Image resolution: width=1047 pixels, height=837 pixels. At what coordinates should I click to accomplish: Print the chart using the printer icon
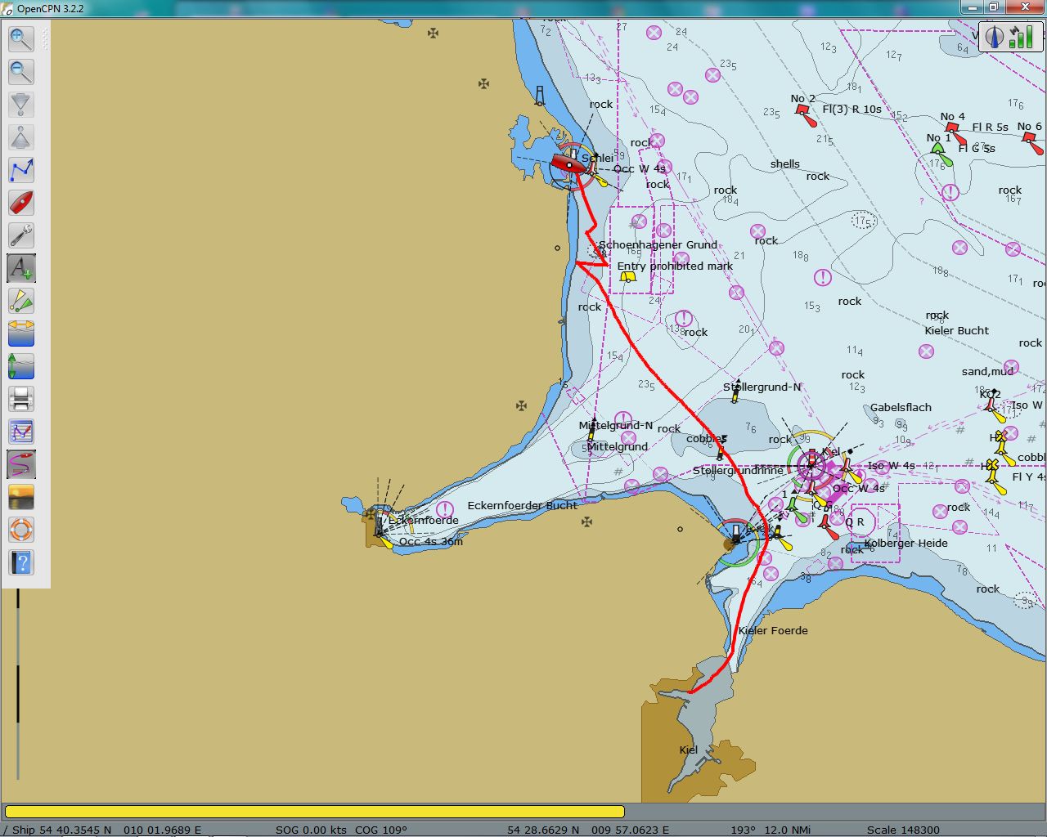[x=20, y=399]
